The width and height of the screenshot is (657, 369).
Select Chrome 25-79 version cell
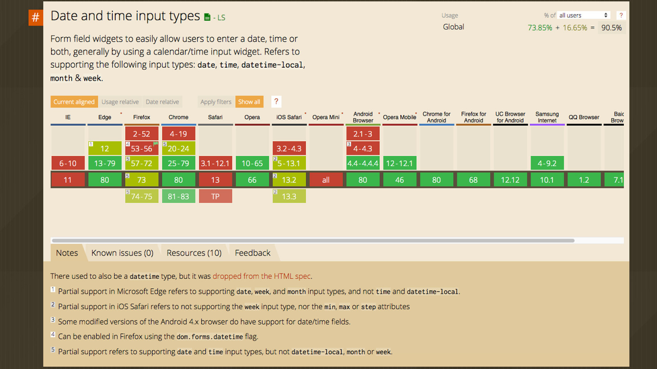point(179,163)
